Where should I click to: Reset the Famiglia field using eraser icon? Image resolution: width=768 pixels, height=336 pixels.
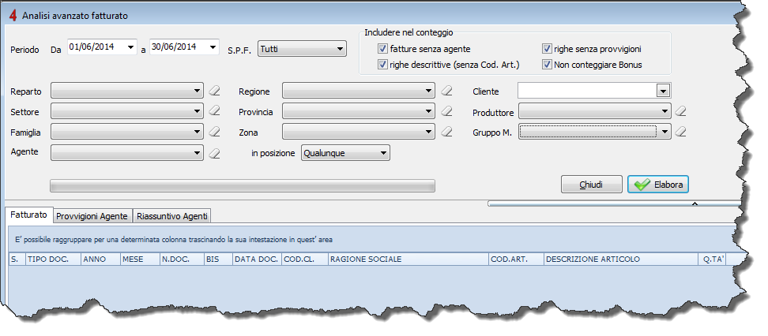213,132
